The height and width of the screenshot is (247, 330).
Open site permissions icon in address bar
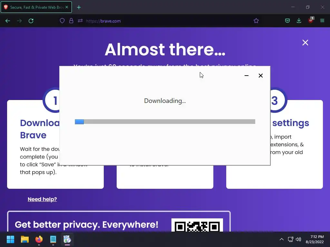(x=80, y=21)
